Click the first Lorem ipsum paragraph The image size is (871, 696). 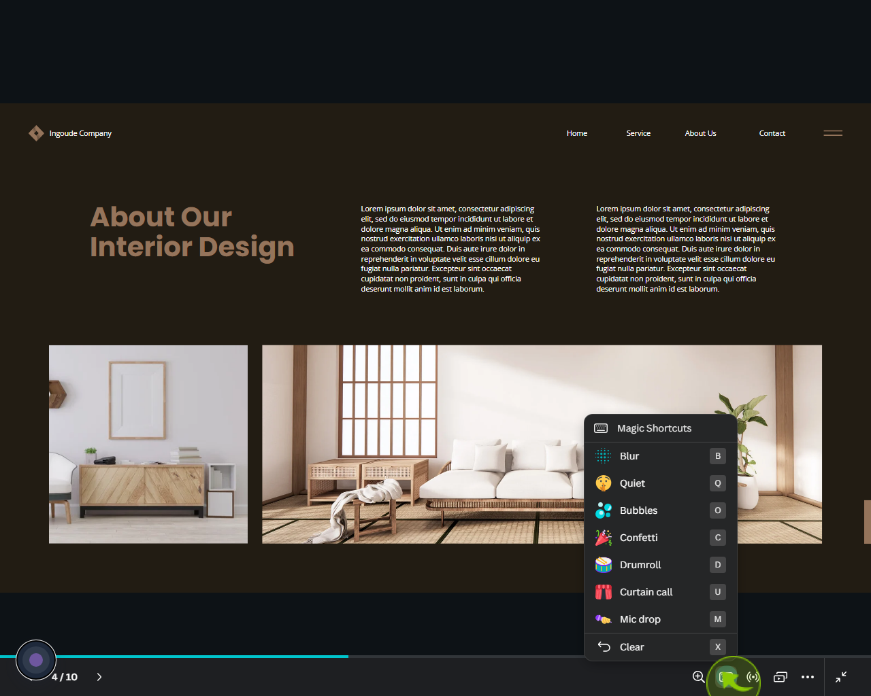450,249
